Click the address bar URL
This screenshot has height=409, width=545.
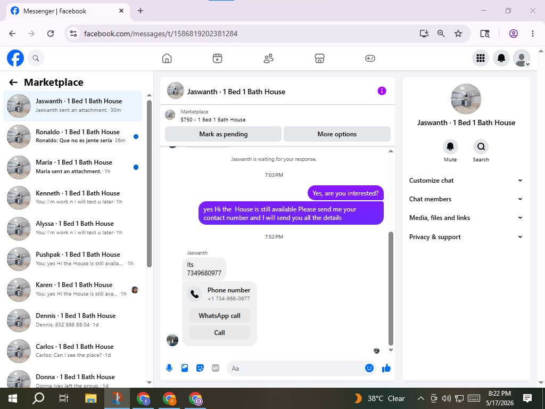pyautogui.click(x=161, y=34)
